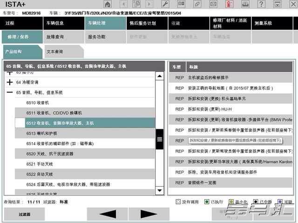Open REP row 更新前乘客侧中置低音扬声器
The image size is (298, 223).
[230, 130]
